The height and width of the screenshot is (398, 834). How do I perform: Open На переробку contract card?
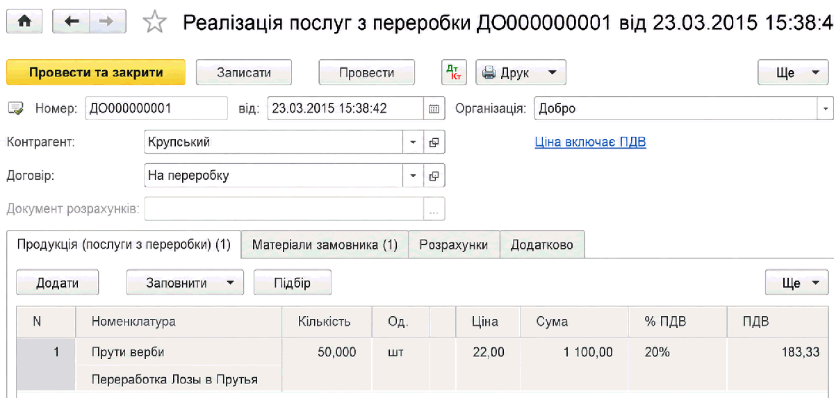tap(434, 176)
